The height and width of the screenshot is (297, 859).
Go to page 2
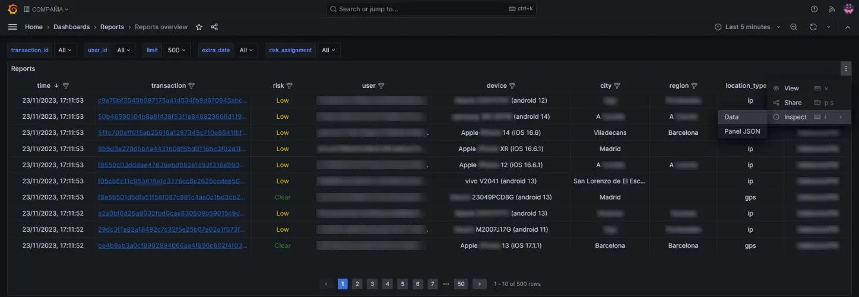pos(357,284)
